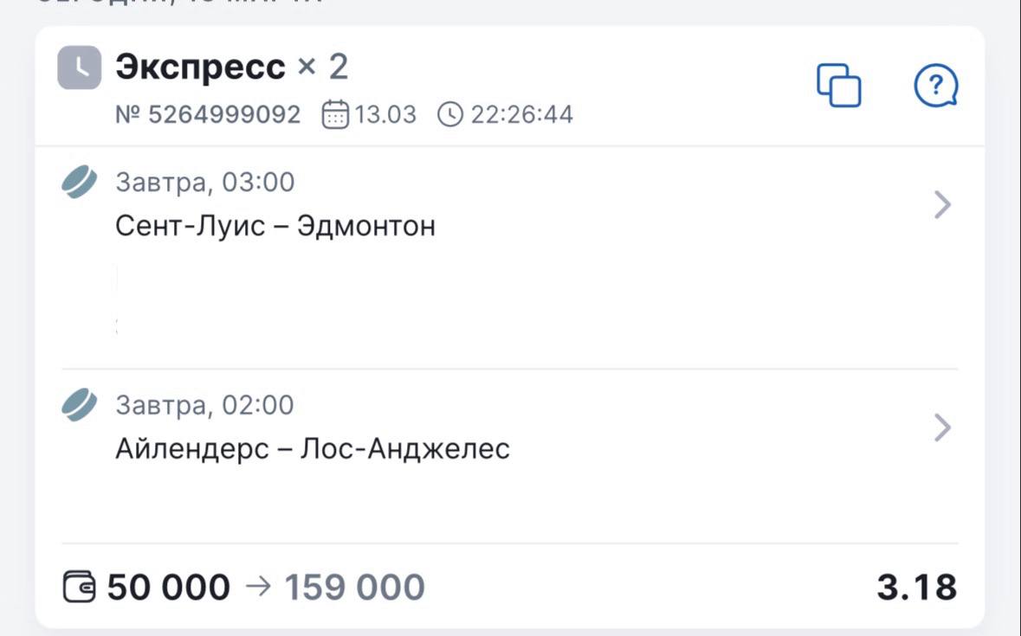The image size is (1021, 636).
Task: Expand the Сент-Луис – Эдмонтон chevron
Action: [x=943, y=205]
